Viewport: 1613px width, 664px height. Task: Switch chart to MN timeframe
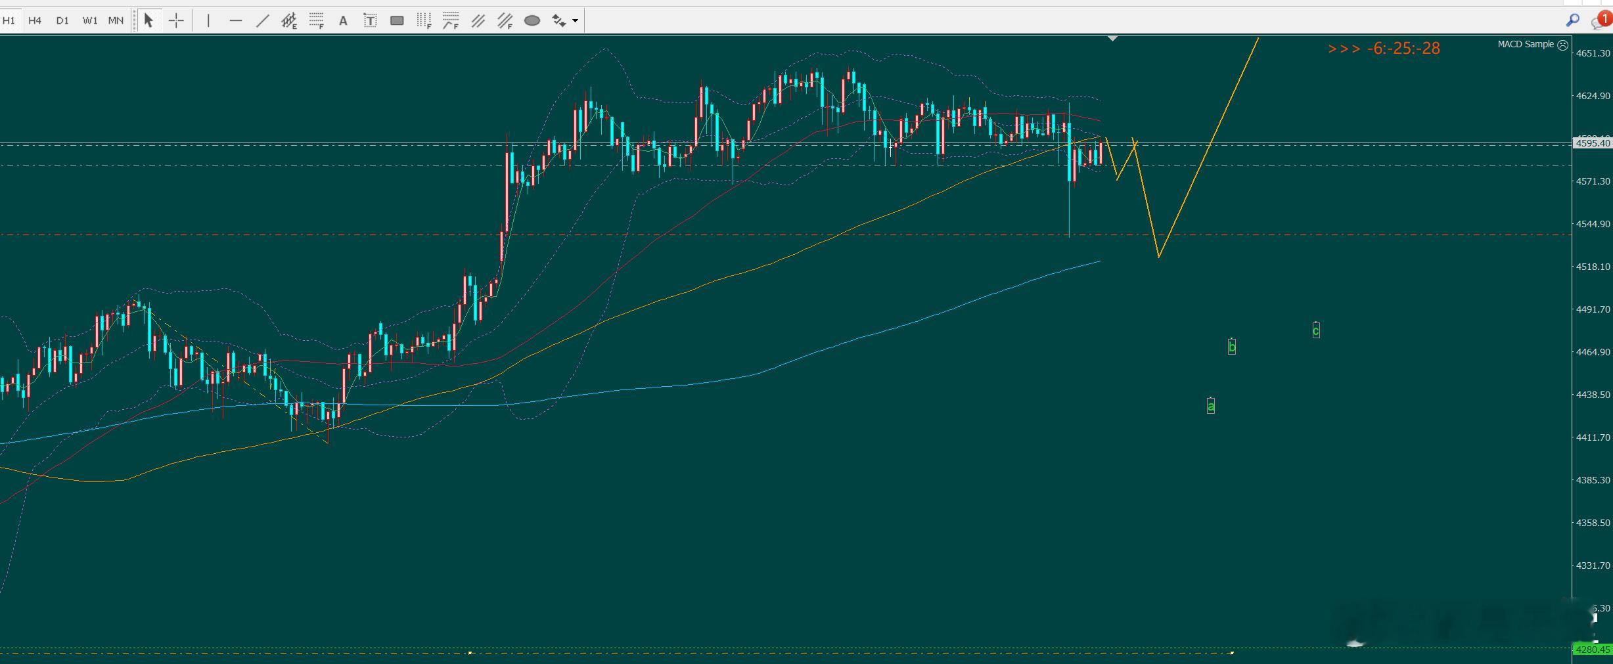(x=116, y=21)
